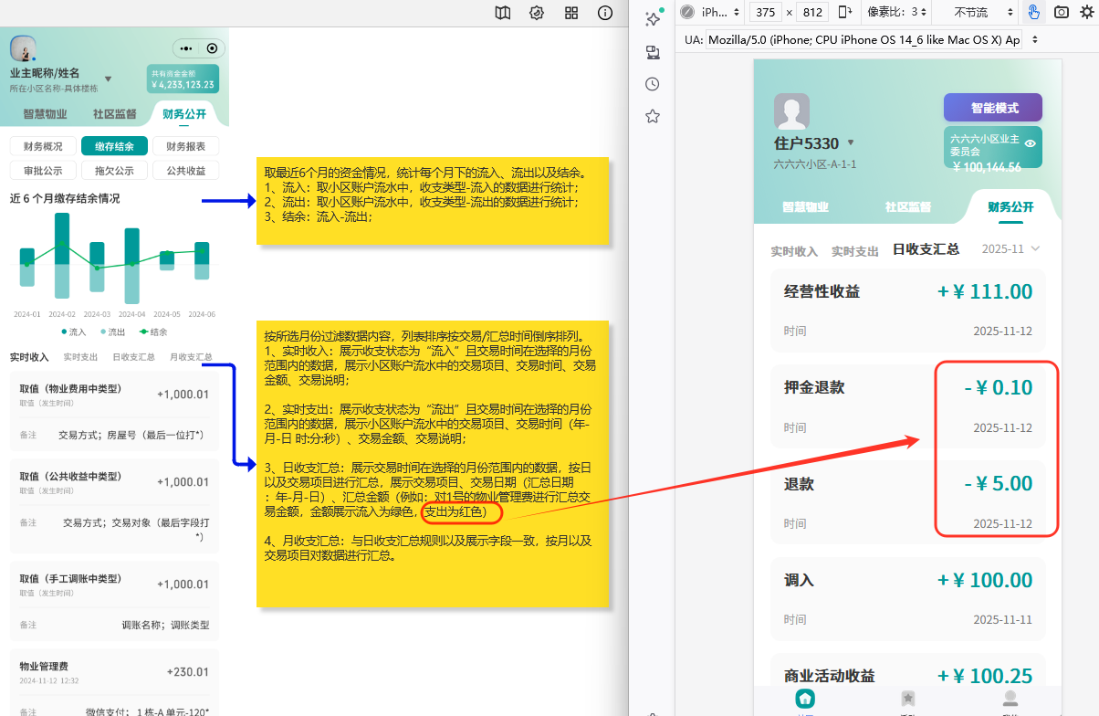The width and height of the screenshot is (1099, 716).
Task: Click the 2024-02 bar in the chart
Action: click(x=62, y=255)
